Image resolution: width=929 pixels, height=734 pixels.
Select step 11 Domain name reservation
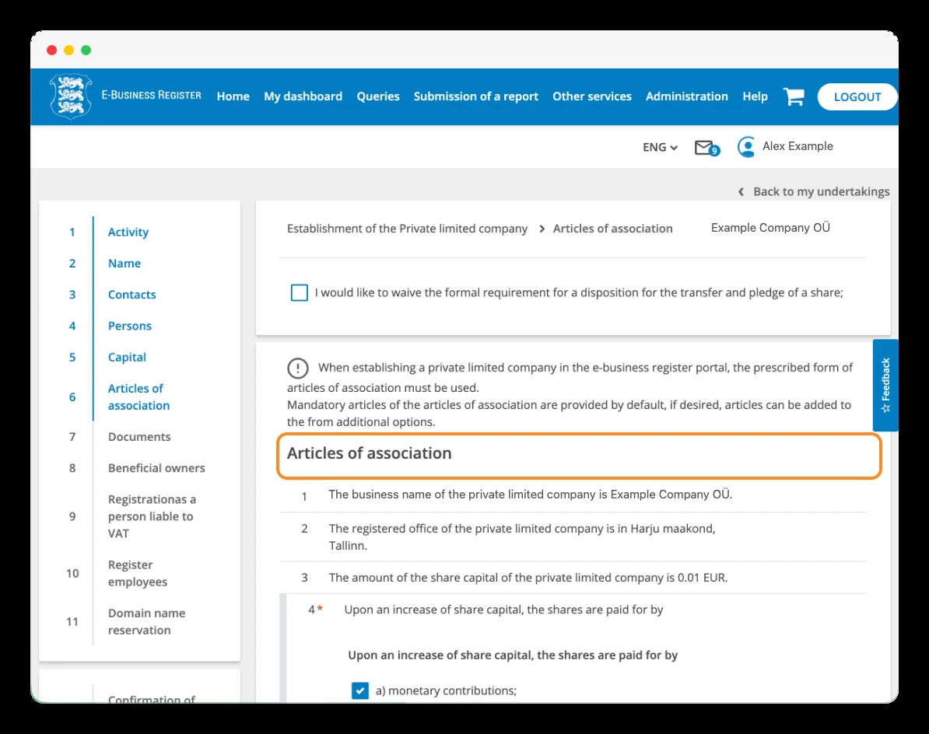[146, 621]
